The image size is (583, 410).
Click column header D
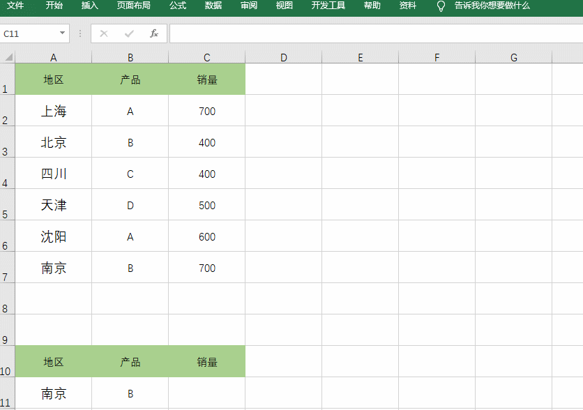tap(283, 56)
